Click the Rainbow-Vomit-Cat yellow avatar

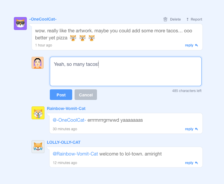[38, 113]
